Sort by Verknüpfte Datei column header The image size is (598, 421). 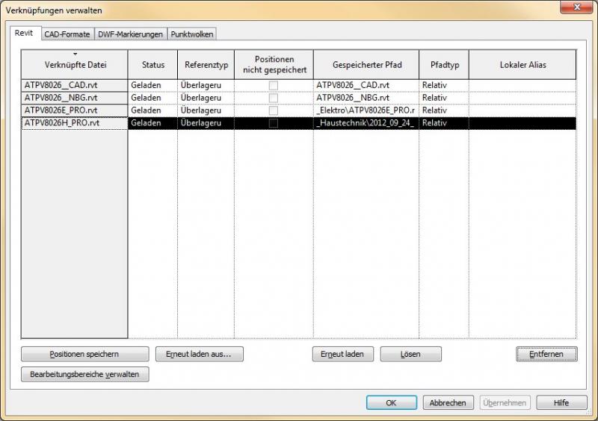point(74,65)
